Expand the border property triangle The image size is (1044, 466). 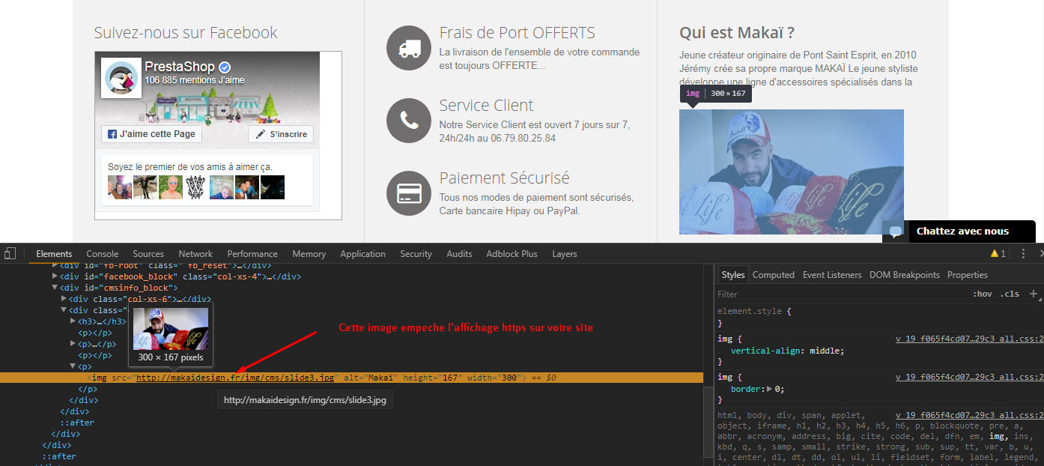pos(770,389)
